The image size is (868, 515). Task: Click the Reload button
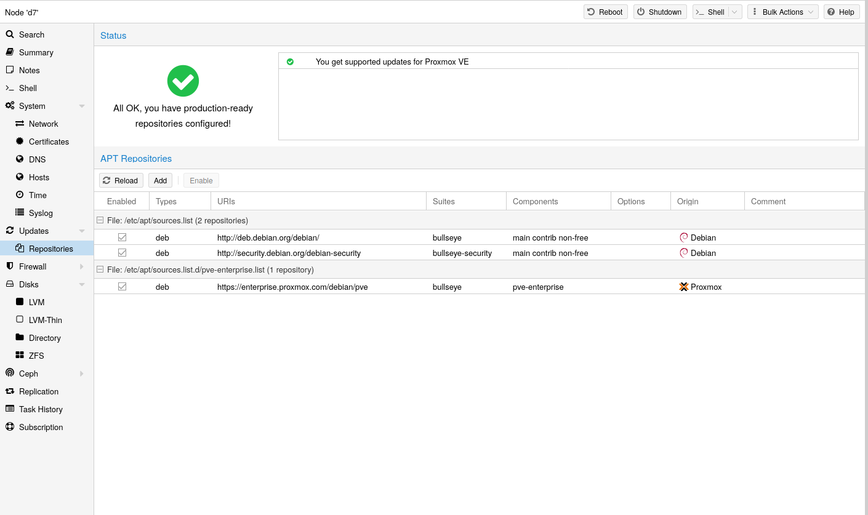121,180
